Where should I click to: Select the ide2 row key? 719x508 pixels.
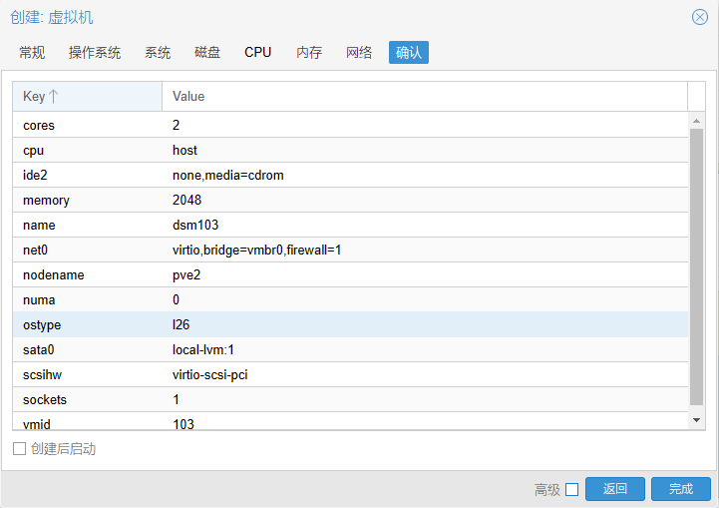coord(35,176)
